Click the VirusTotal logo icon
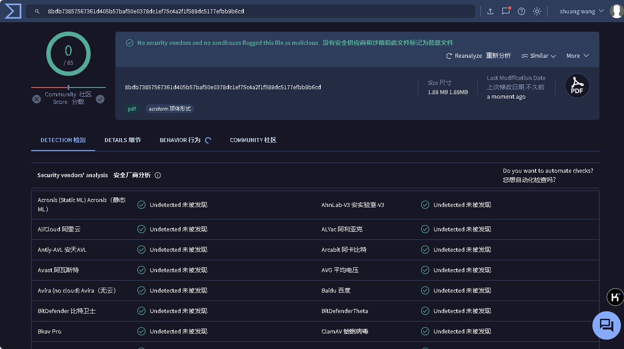624x349 pixels. [x=13, y=11]
